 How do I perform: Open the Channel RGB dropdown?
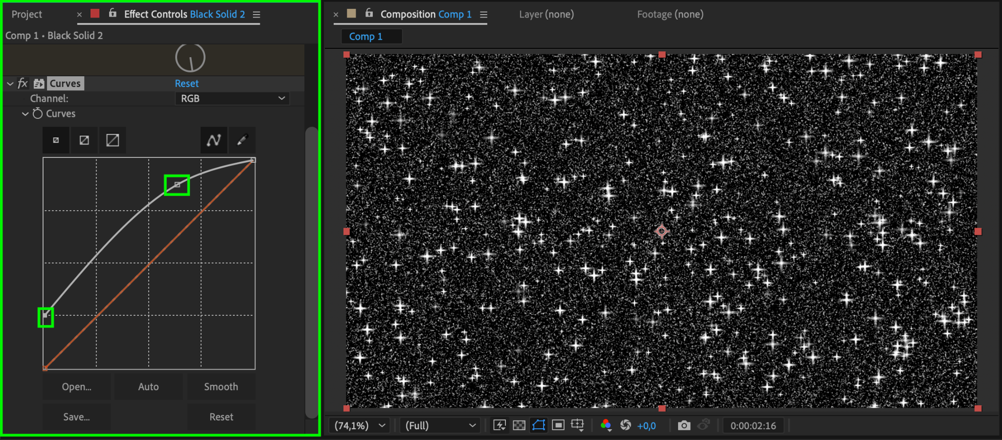coord(232,98)
